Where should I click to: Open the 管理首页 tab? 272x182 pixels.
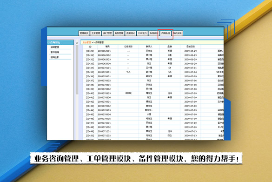[x=84, y=33]
